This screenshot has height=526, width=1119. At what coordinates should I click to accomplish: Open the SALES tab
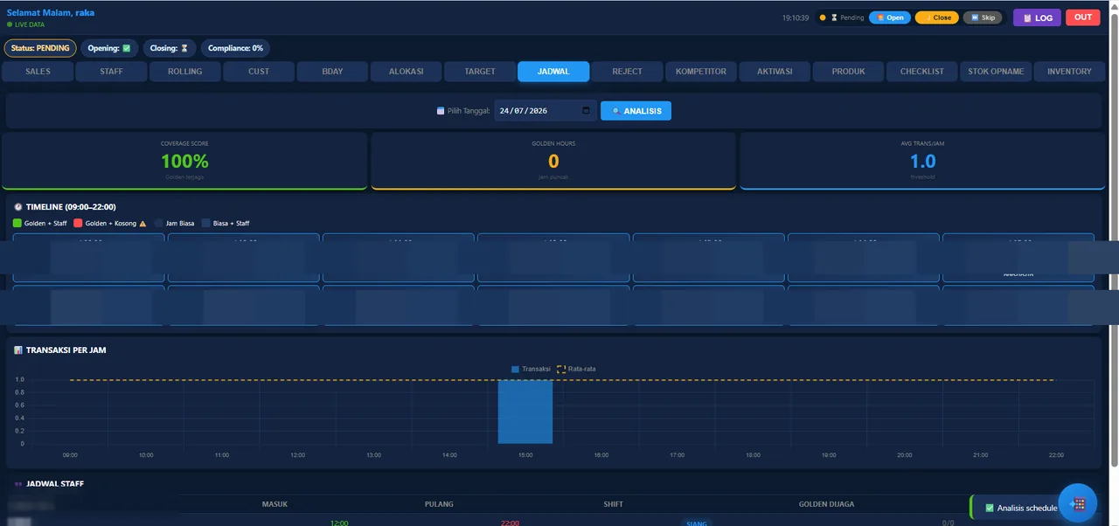pos(38,72)
